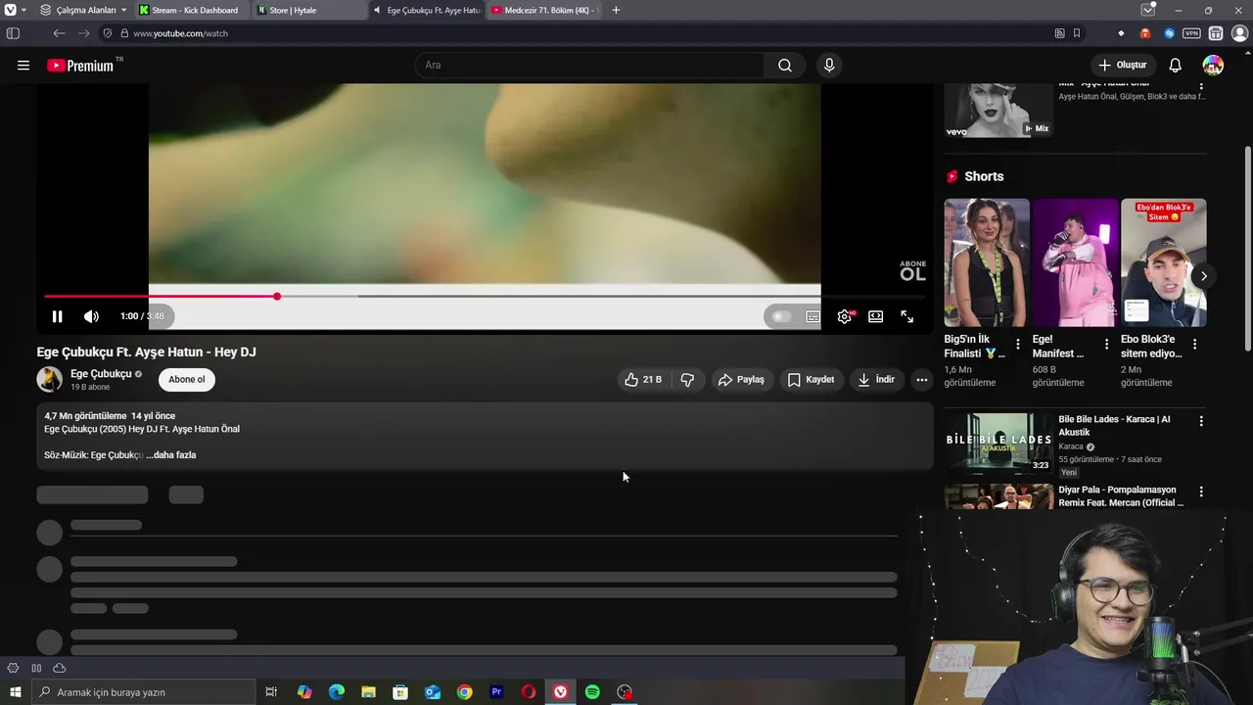
Task: Click the Vivaldi menu logo
Action: pos(11,10)
